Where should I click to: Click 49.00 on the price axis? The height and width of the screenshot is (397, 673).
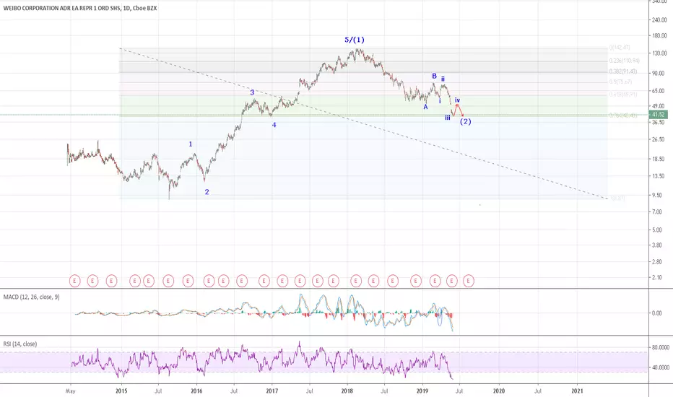point(659,106)
